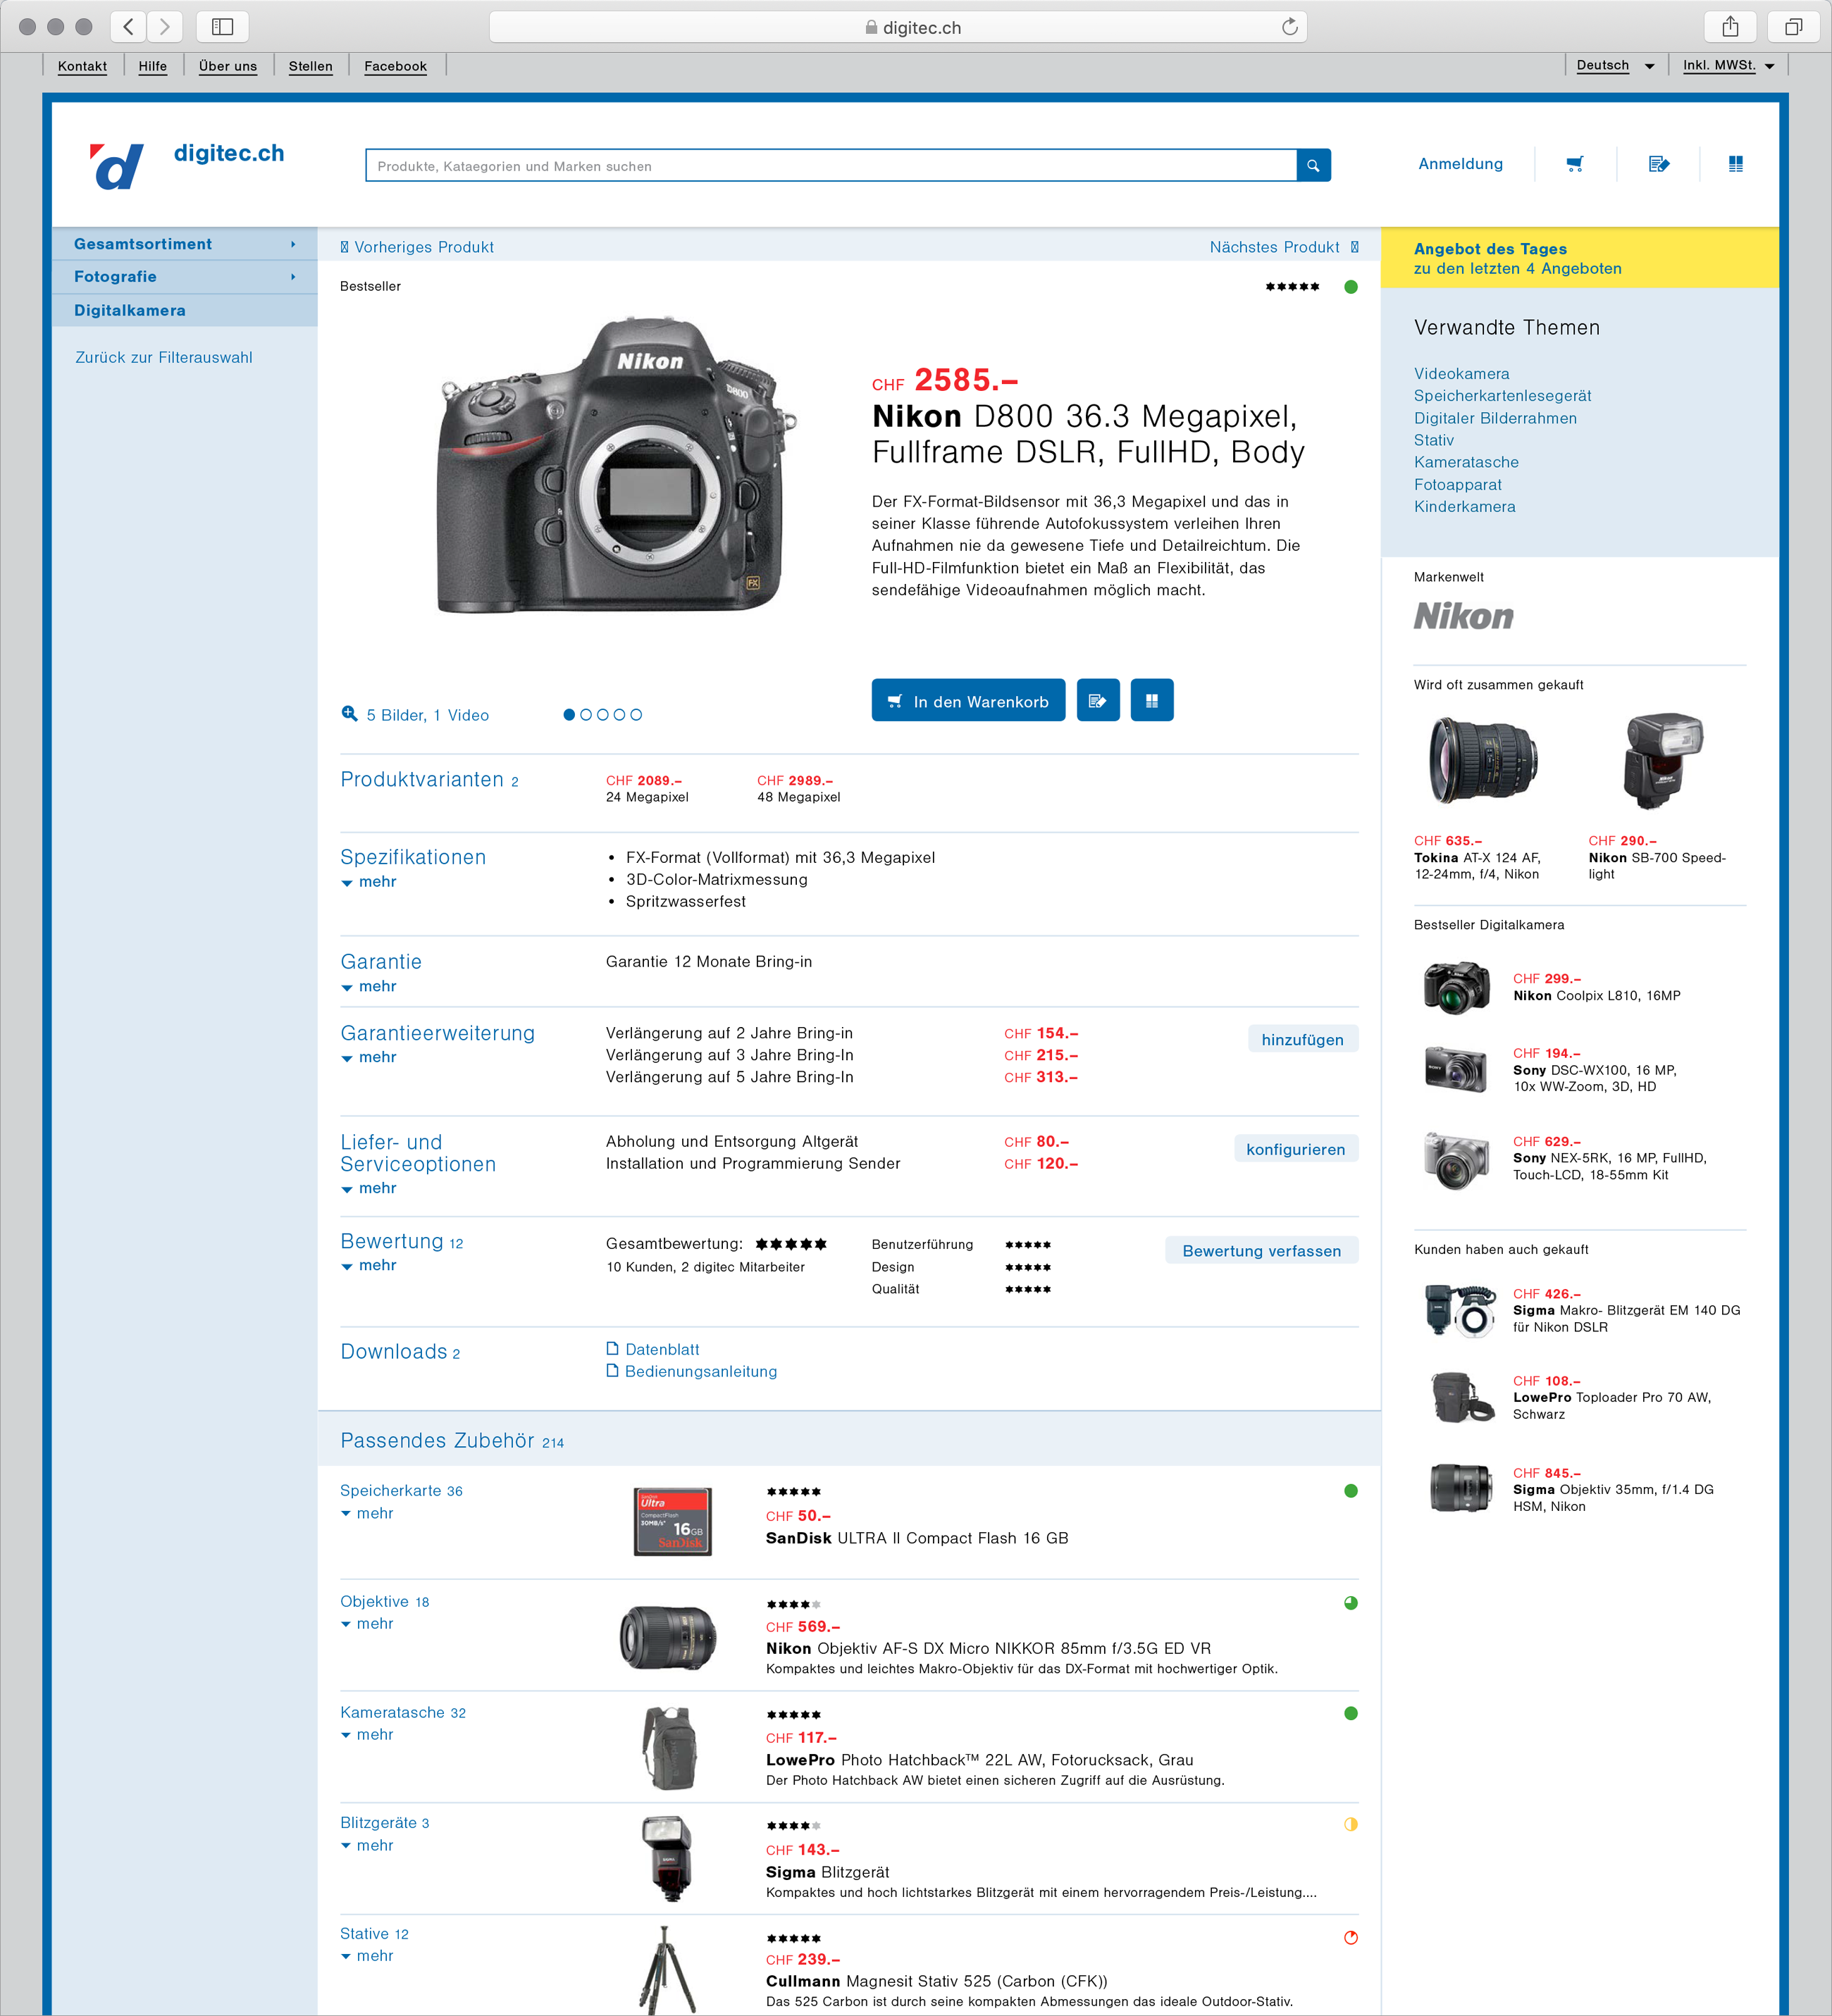The width and height of the screenshot is (1832, 2016).
Task: Open Gesamtsortiment navigation item
Action: pos(184,244)
